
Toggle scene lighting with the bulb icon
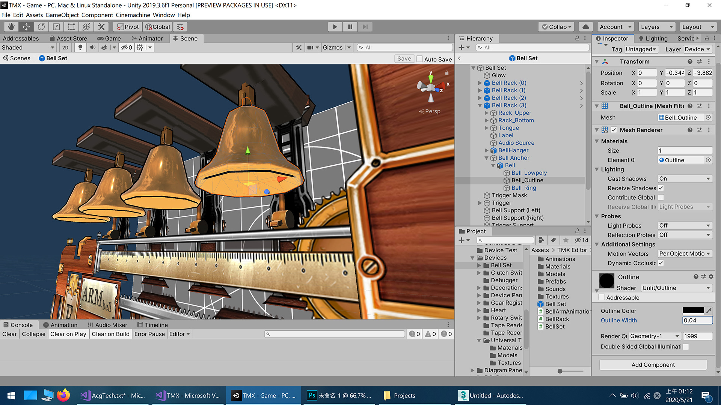(x=80, y=48)
